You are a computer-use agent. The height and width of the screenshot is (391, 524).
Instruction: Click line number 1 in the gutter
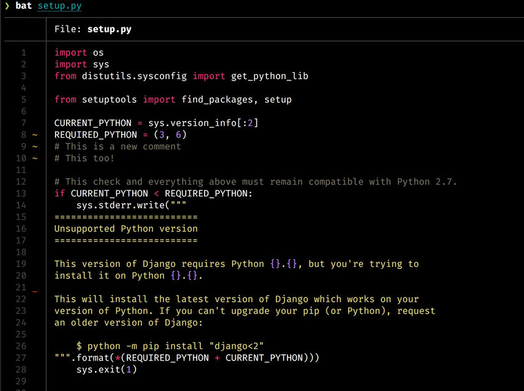(24, 53)
